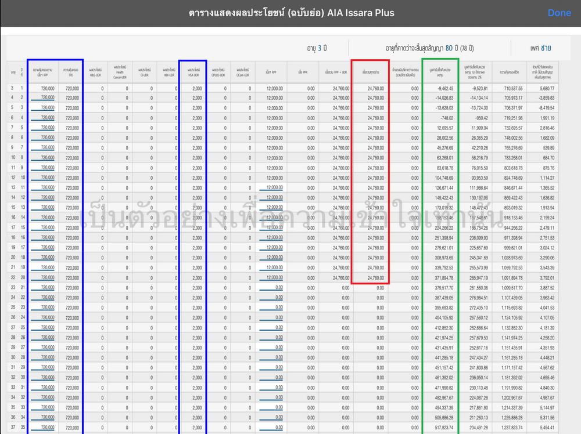Select the cell showing 719,251.98
581x434 pixels.
[x=514, y=118]
